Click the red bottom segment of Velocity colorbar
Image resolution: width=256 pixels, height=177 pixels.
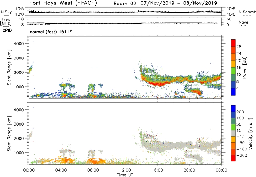(x=233, y=158)
